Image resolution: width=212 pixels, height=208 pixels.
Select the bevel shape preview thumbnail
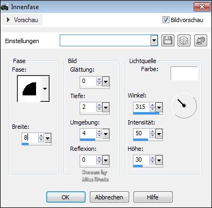29,89
